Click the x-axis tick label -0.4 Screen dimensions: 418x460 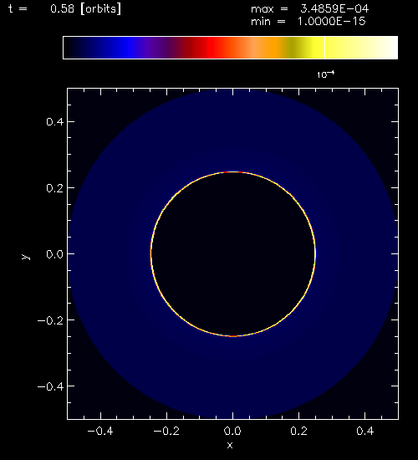(x=100, y=431)
